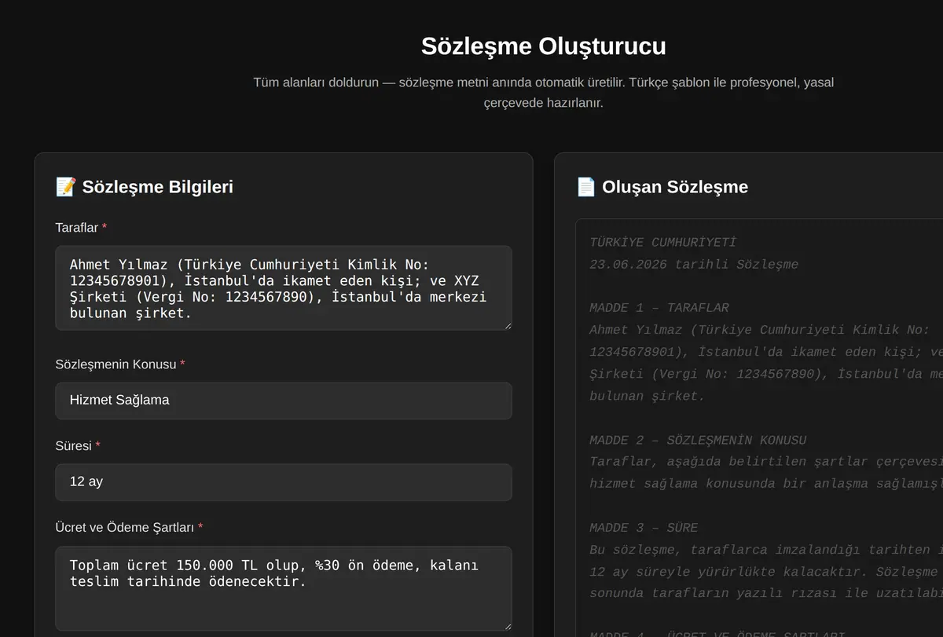Click the MADDE 1 – TARAFLAR heading
Screen dimensions: 943x637
(659, 308)
